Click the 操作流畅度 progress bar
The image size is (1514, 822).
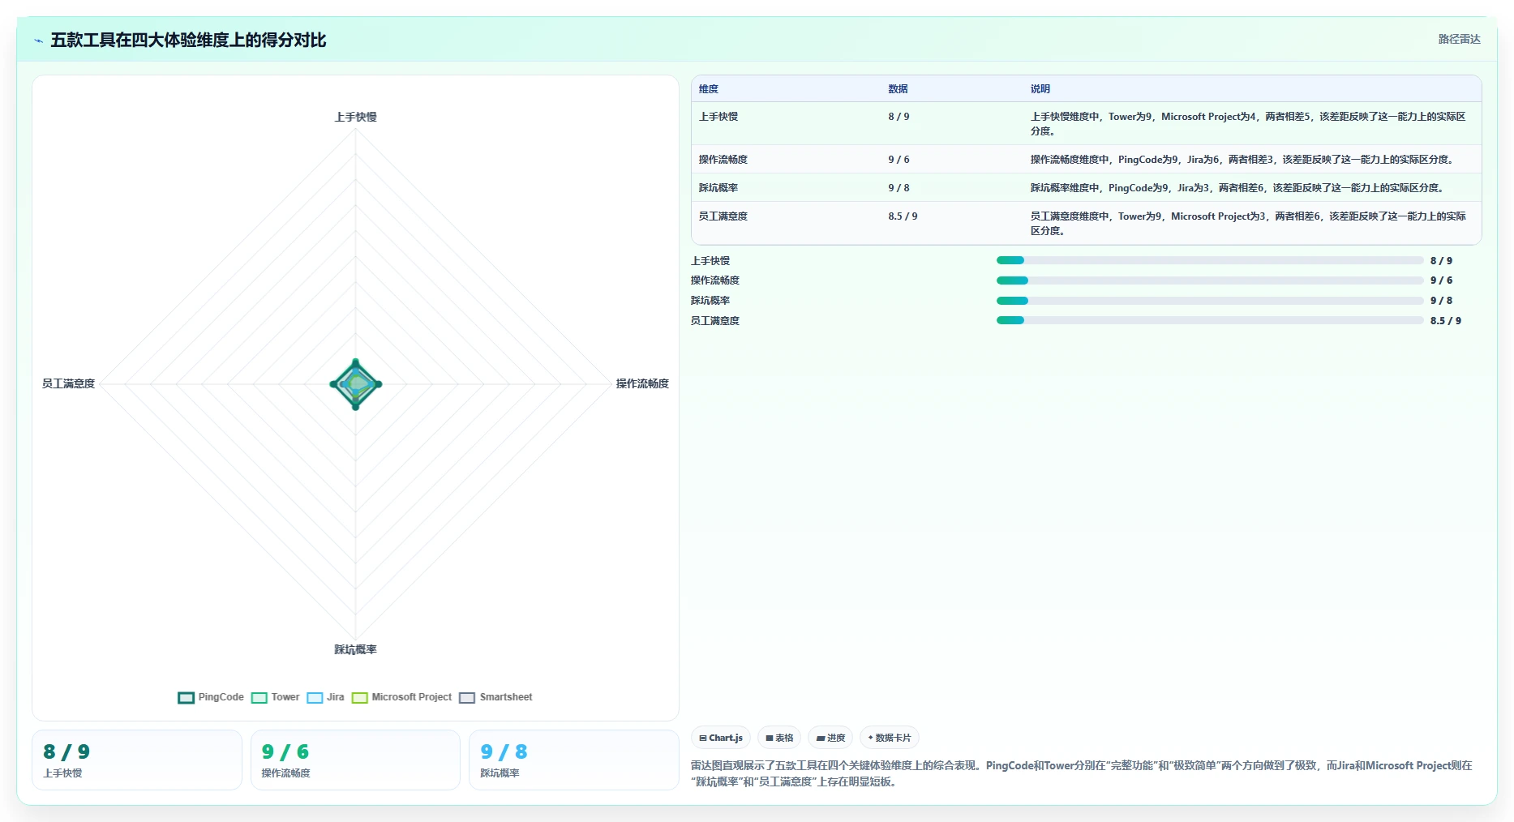[x=1210, y=280]
